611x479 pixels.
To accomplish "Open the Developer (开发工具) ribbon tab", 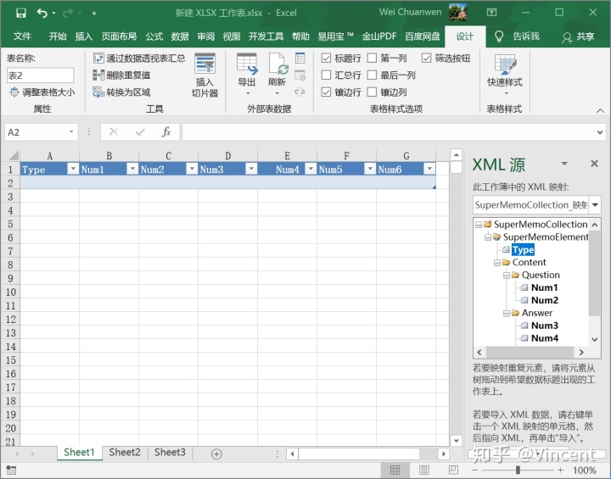I will [x=266, y=36].
